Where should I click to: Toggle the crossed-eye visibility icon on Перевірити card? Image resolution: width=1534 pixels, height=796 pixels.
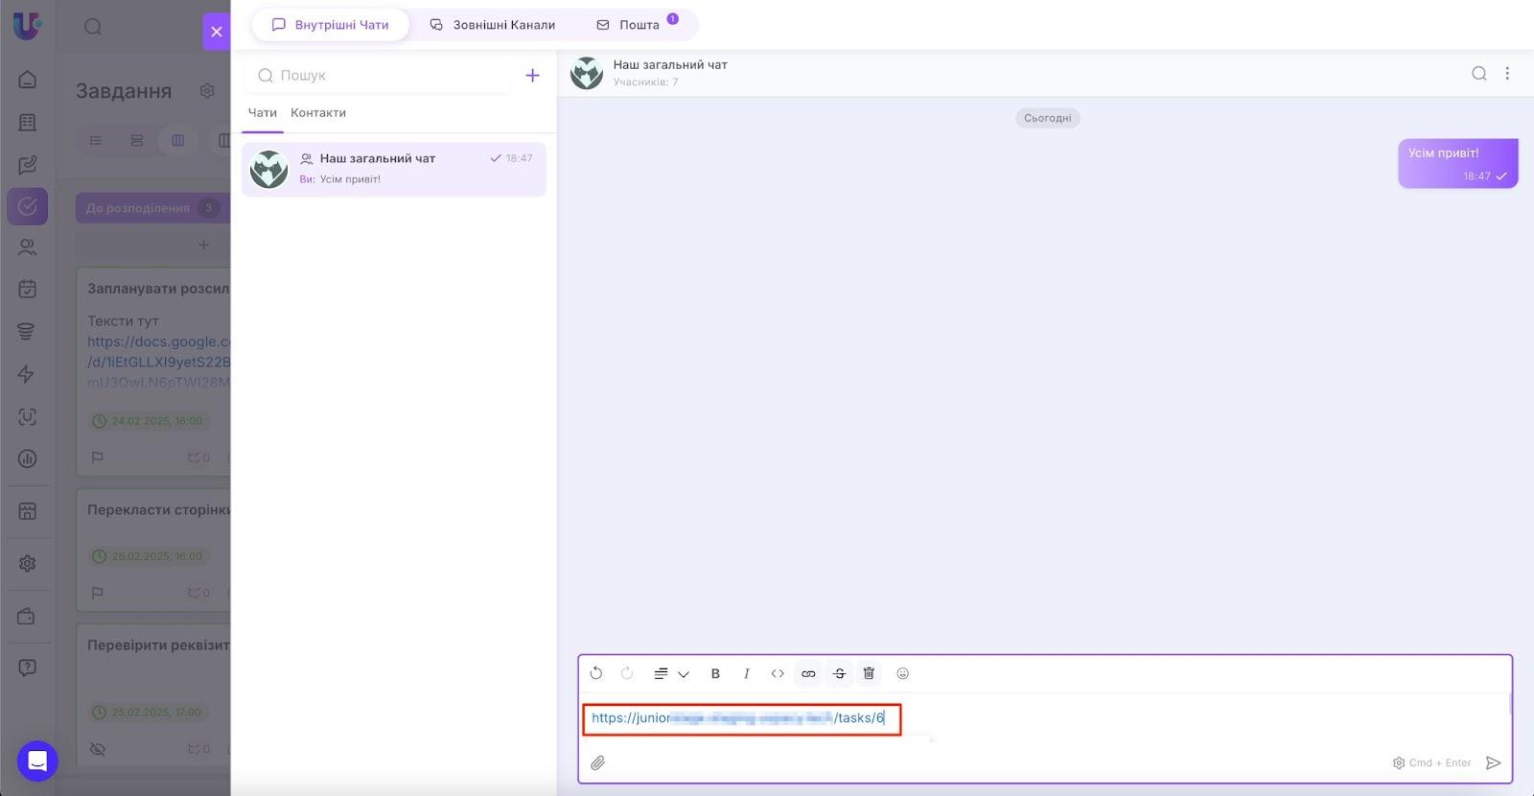(x=98, y=749)
